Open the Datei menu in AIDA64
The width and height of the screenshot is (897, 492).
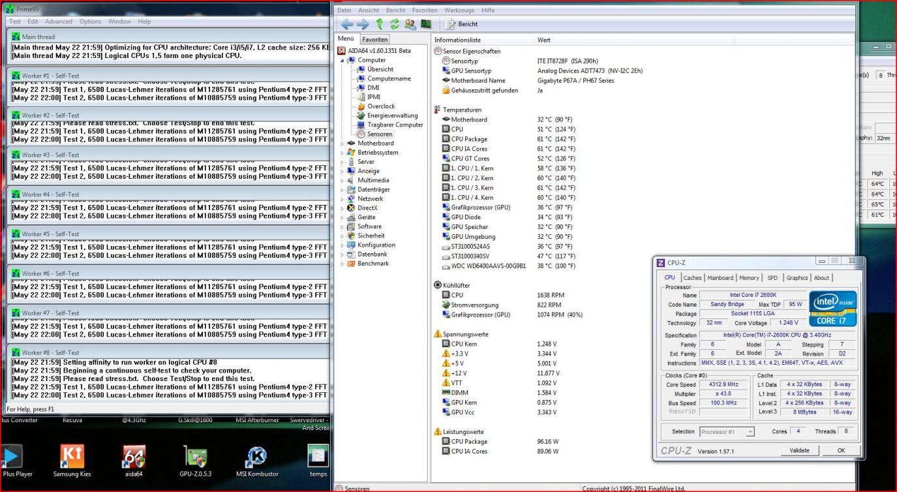point(344,10)
